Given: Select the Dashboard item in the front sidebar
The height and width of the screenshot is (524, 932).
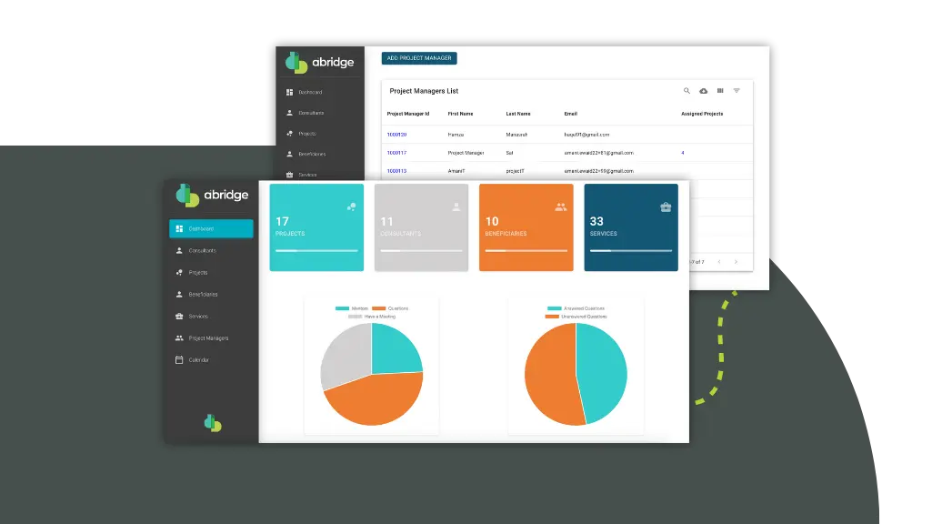Looking at the screenshot, I should click(x=211, y=229).
